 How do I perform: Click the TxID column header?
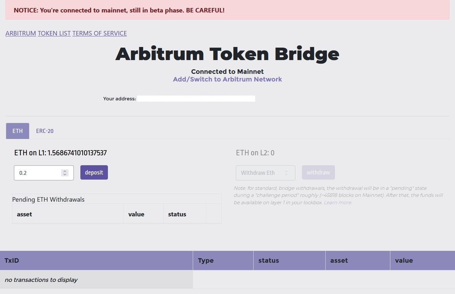12,260
